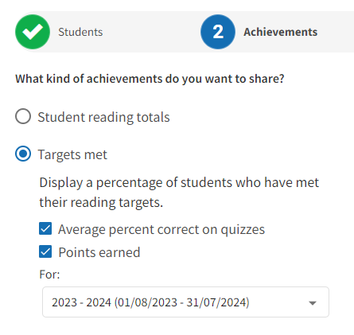The image size is (354, 335).
Task: Click the Student reading totals label text
Action: [x=103, y=117]
